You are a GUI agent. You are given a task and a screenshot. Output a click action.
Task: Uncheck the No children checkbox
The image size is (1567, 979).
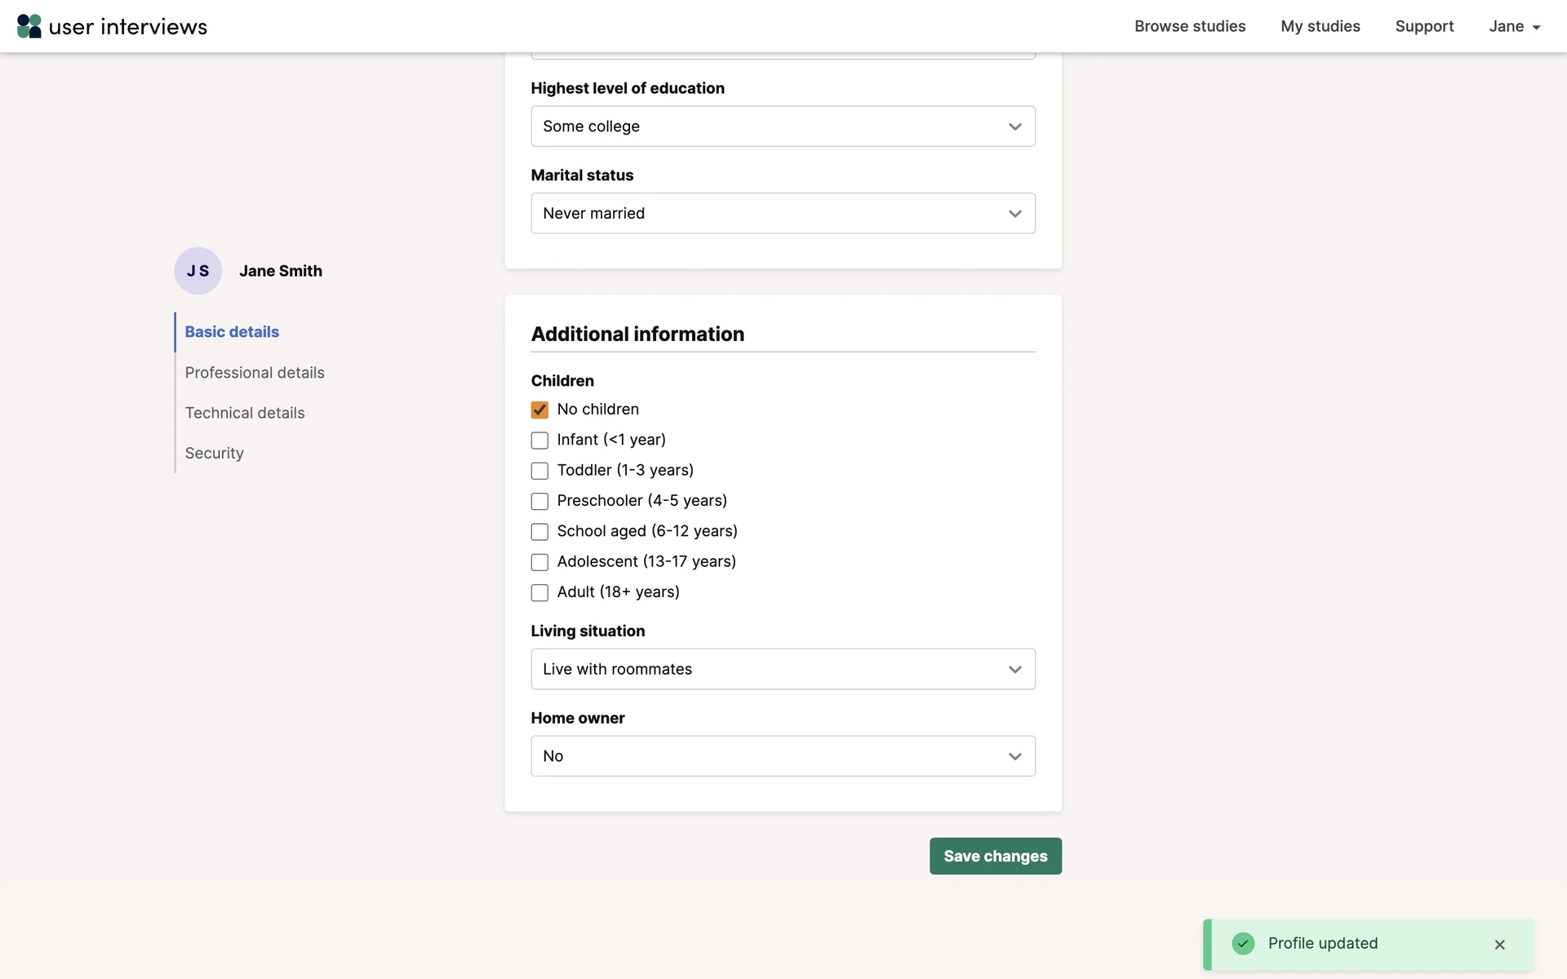(539, 410)
